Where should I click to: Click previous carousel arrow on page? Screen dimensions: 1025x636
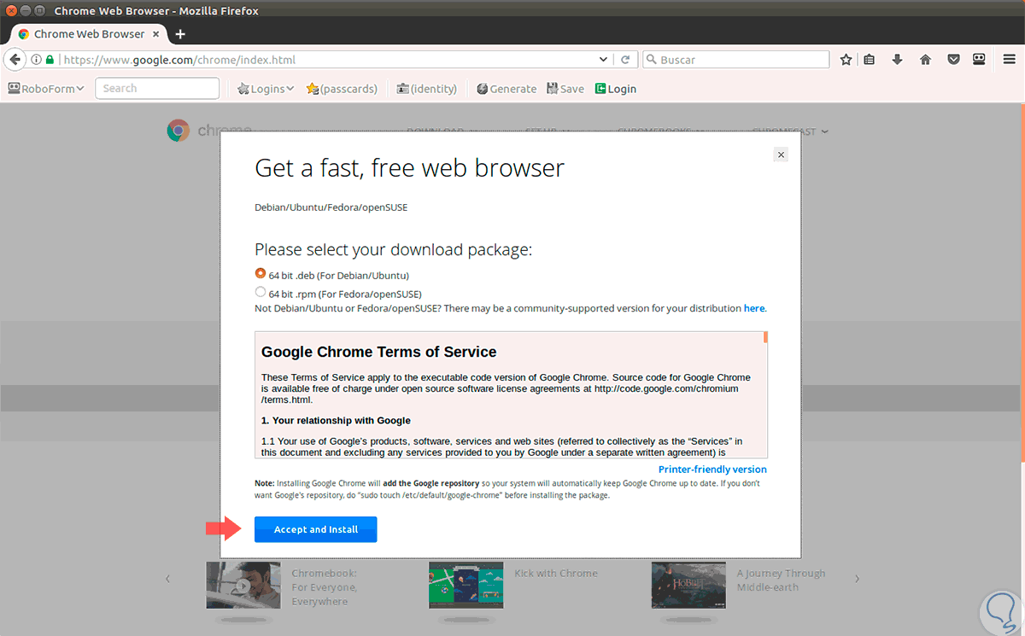tap(167, 579)
